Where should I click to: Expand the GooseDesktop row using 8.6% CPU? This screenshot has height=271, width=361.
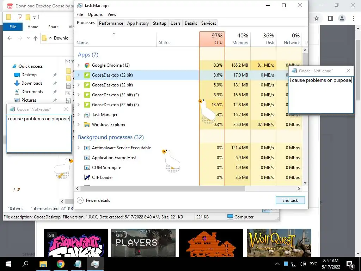point(79,75)
